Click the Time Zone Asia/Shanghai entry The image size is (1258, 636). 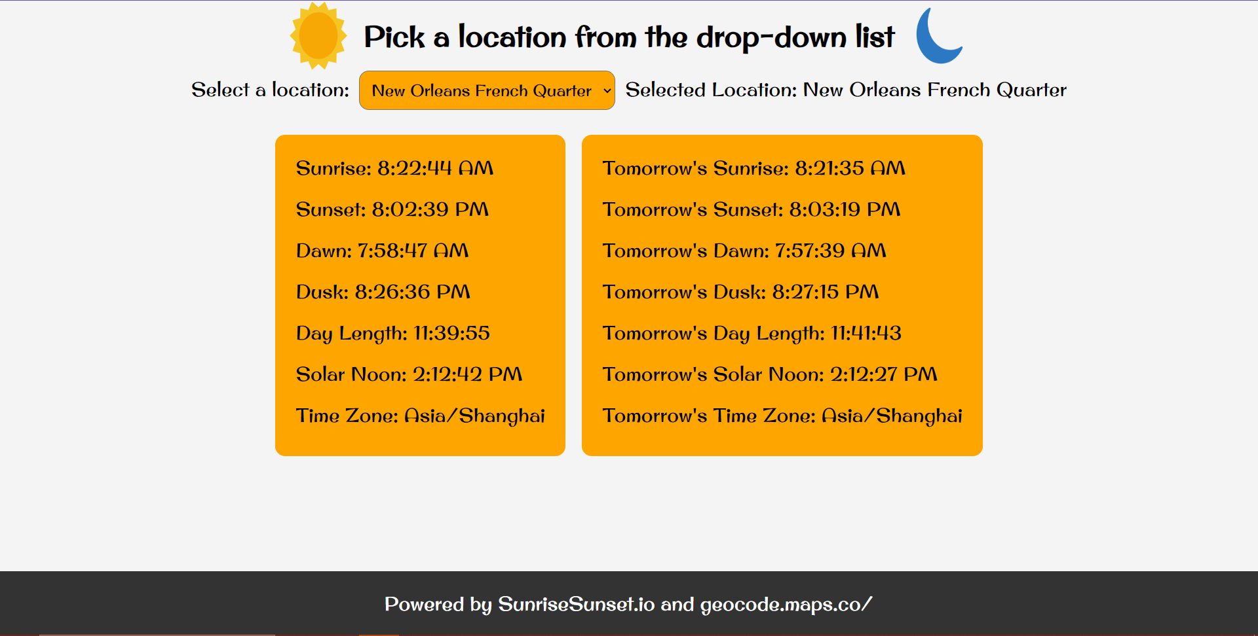coord(421,415)
